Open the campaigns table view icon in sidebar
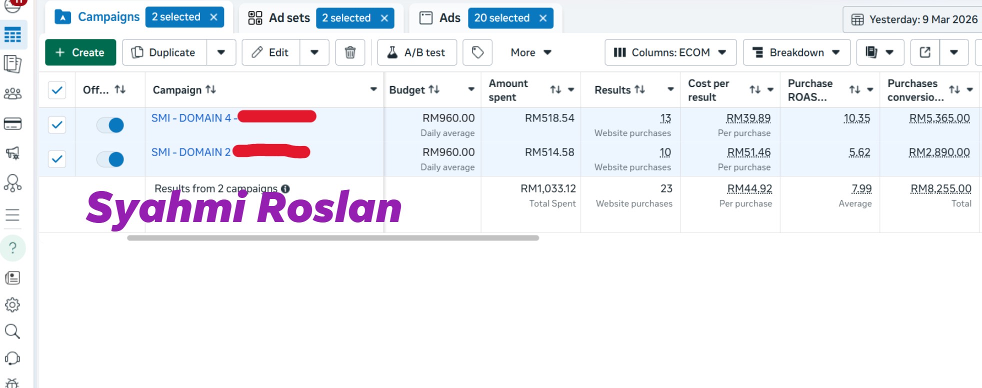 (12, 35)
